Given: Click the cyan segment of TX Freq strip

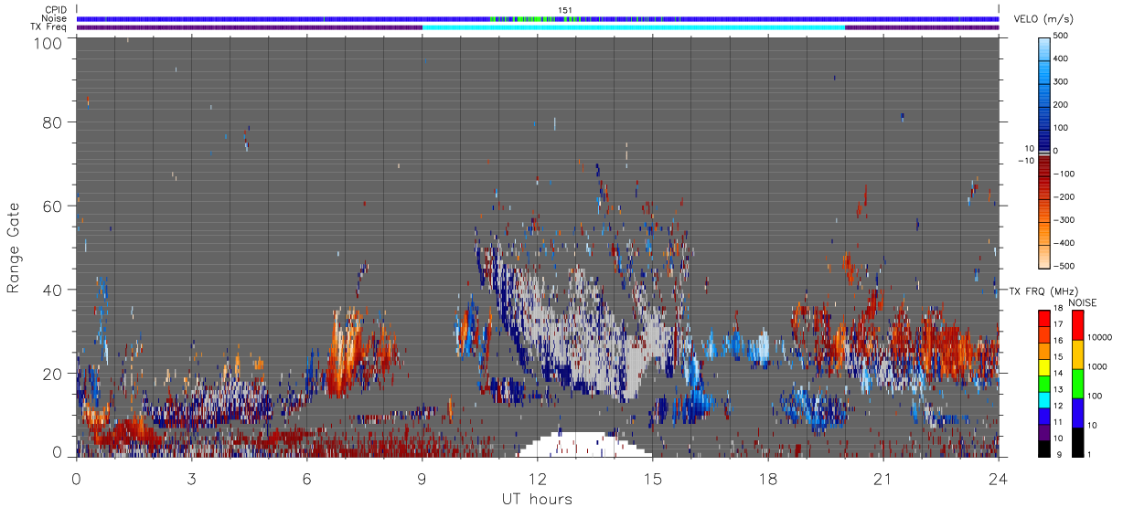Looking at the screenshot, I should pos(633,27).
